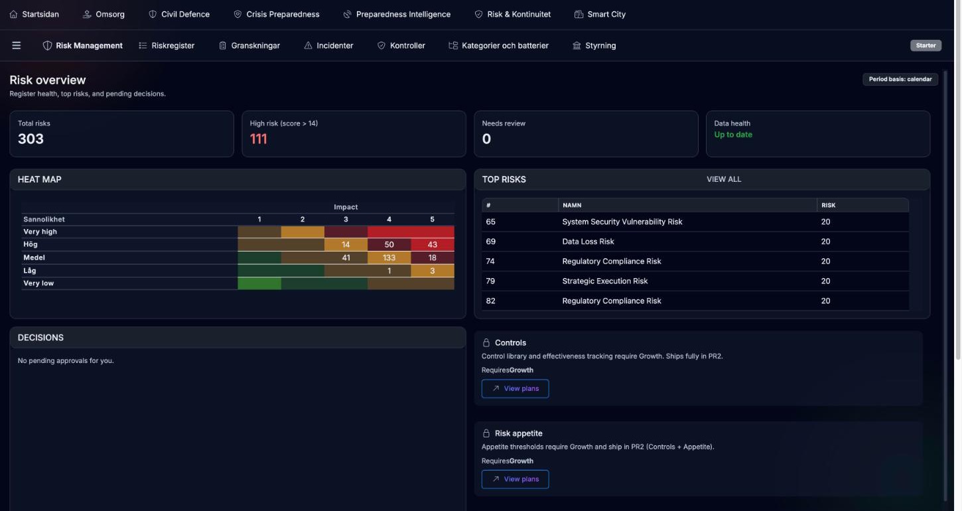Click View plans under Controls

(x=515, y=389)
